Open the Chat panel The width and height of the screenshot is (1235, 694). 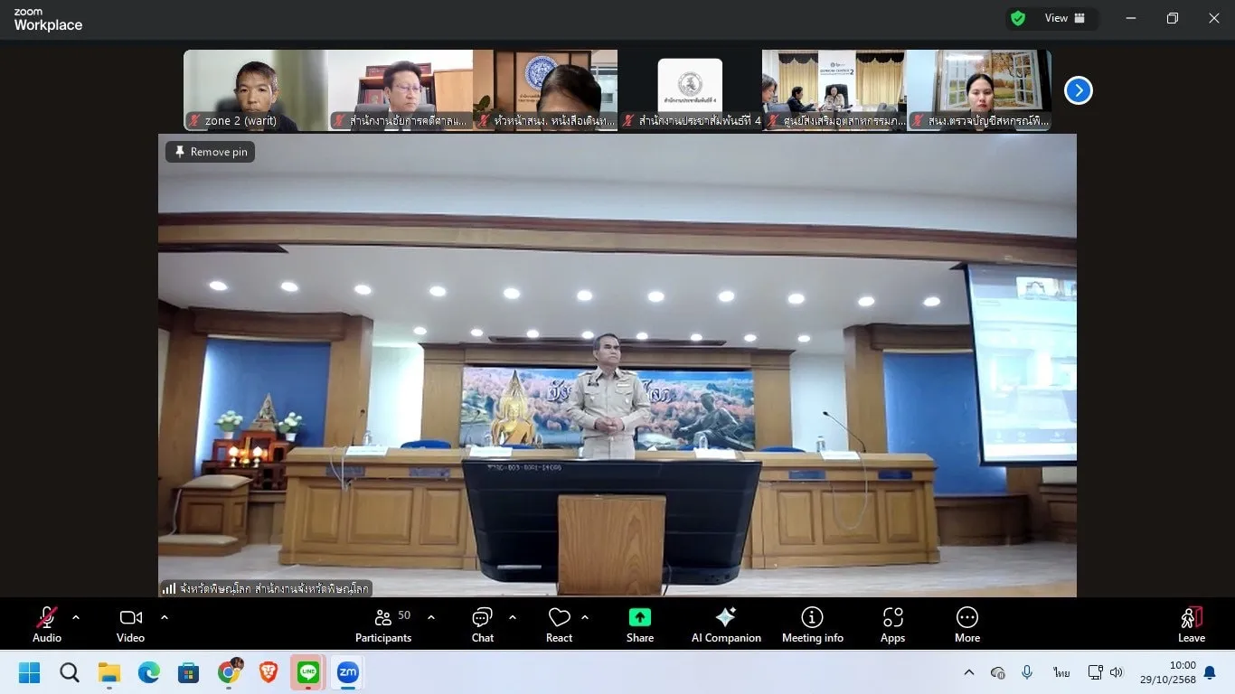[x=482, y=624]
